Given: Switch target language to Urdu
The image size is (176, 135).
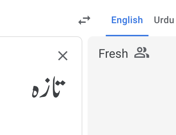Looking at the screenshot, I should (x=164, y=20).
